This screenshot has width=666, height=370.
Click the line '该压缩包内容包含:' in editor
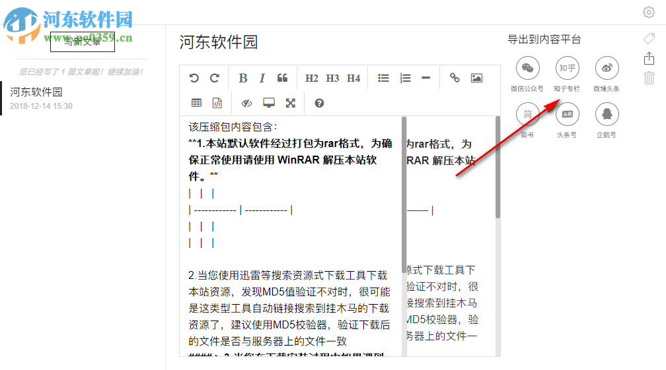tap(233, 127)
